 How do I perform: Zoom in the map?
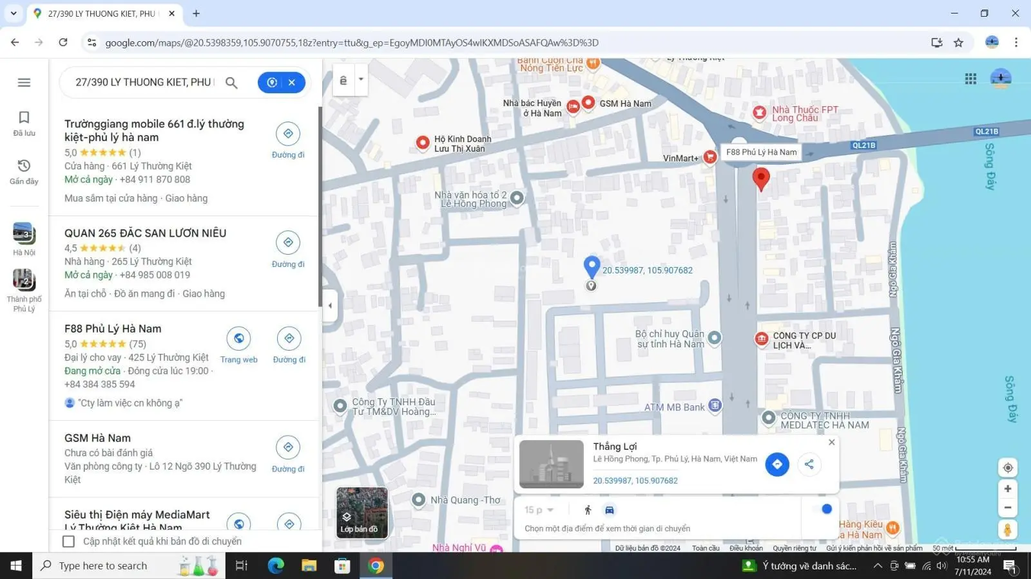click(x=1008, y=489)
